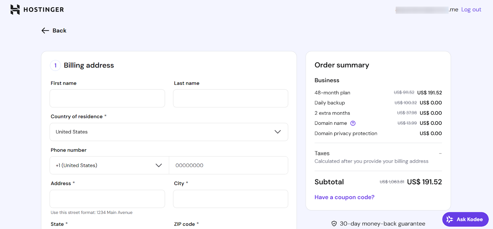This screenshot has width=493, height=229.
Task: Click the struck-through US$ 37.98 price
Action: coord(407,113)
